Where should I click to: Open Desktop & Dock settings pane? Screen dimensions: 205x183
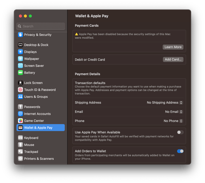41,45
